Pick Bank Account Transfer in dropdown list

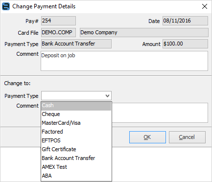pyautogui.click(x=76, y=158)
